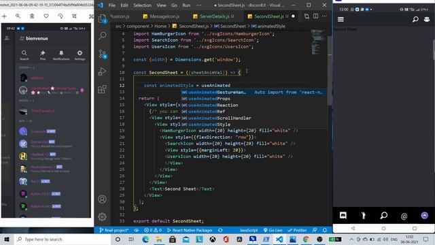This screenshot has width=435, height=245.
Task: Open the Run and Debug view
Action: pyautogui.click(x=102, y=71)
